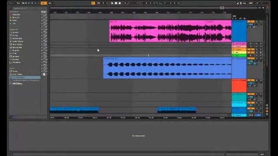This screenshot has height=156, width=278.
Task: Solo the top blue track
Action: pos(257,22)
